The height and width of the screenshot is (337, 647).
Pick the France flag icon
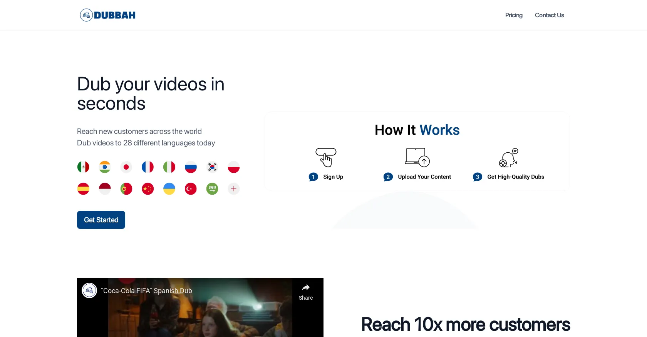point(148,167)
